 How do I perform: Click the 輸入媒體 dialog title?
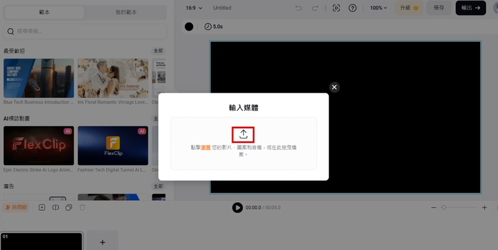pos(243,108)
